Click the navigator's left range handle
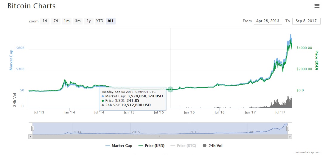331x155 pixels. tap(32, 128)
